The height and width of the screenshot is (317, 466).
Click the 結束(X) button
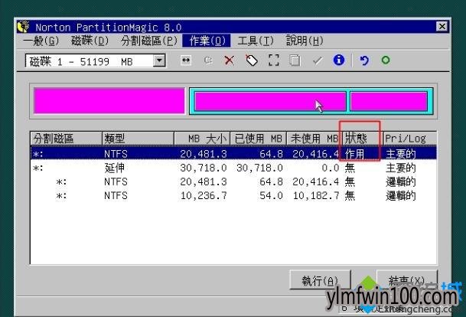click(x=407, y=279)
